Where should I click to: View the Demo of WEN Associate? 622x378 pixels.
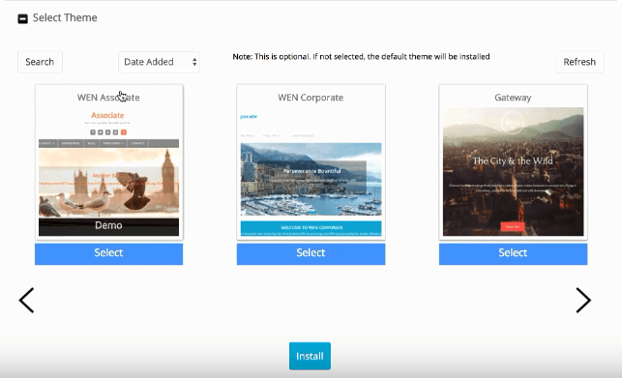click(x=108, y=225)
